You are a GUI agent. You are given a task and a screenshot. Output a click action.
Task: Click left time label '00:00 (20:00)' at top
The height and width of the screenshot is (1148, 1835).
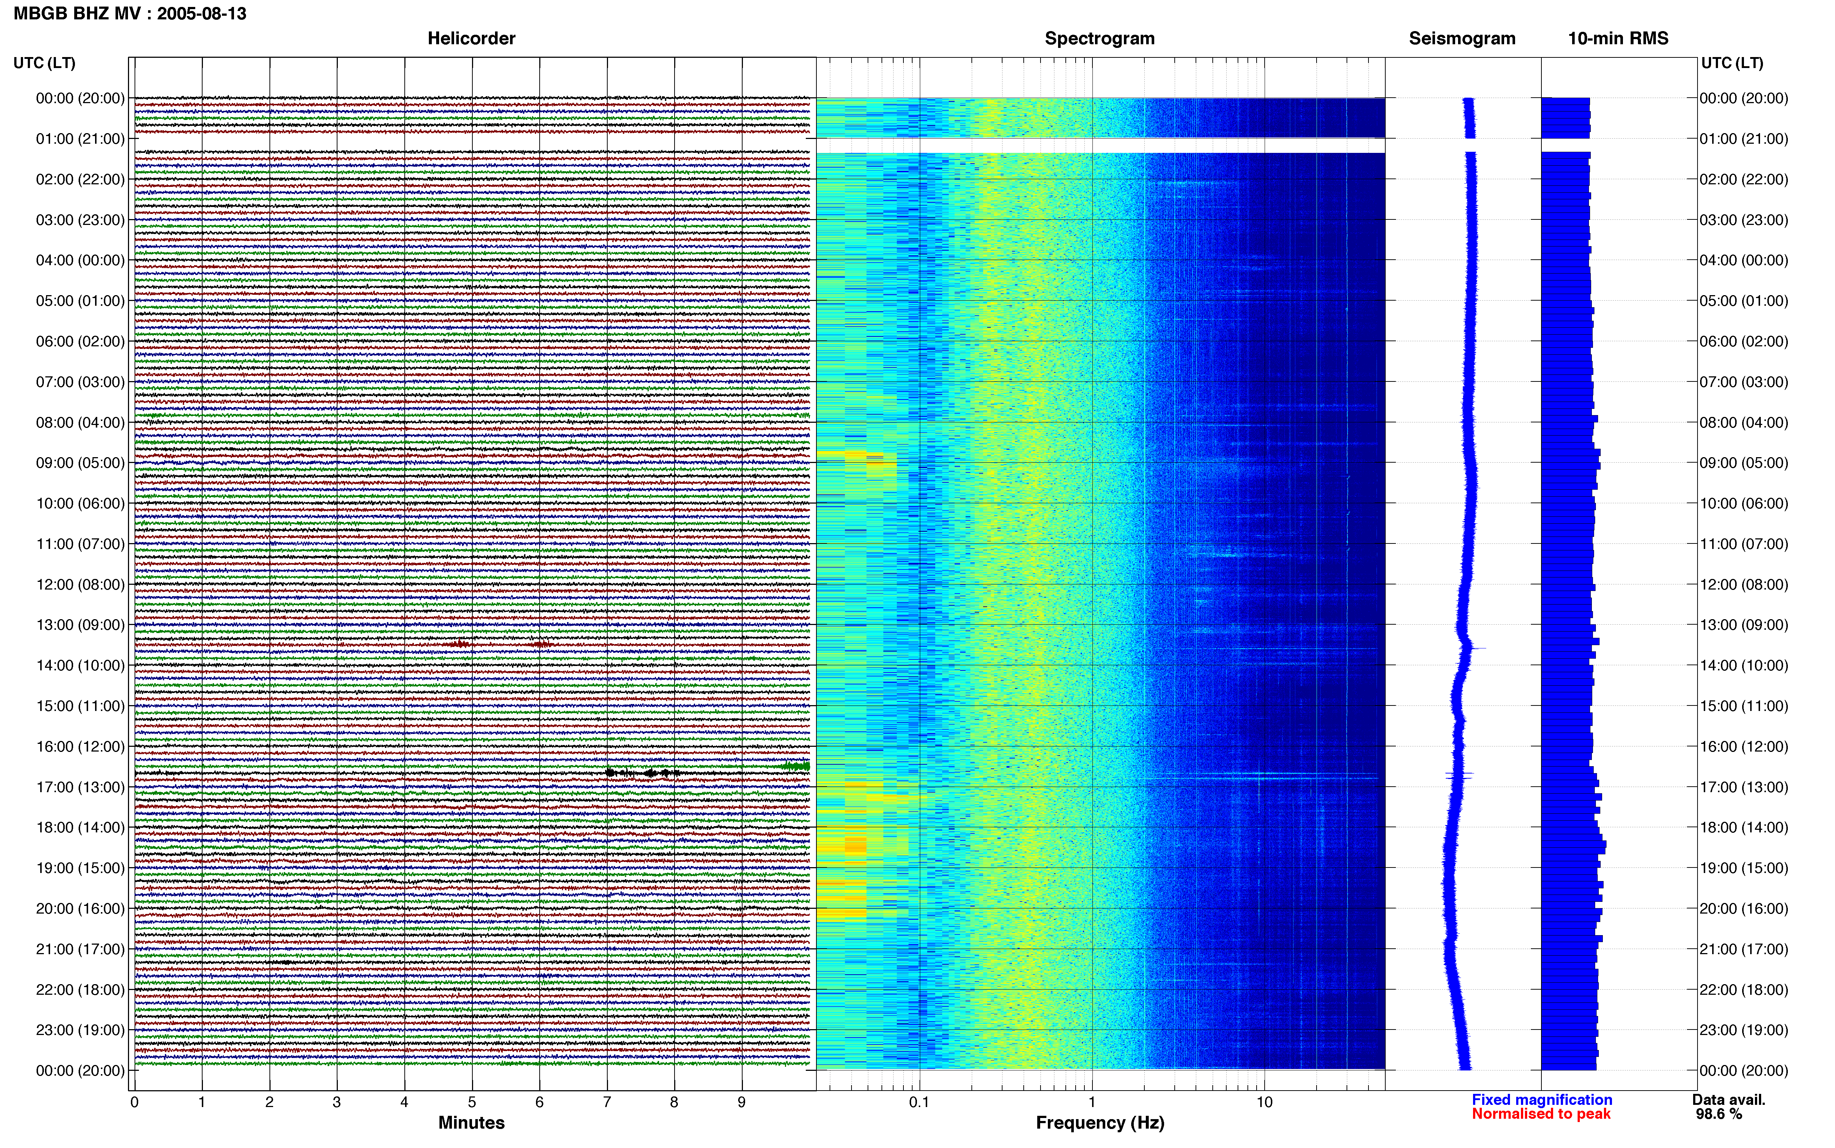click(x=80, y=98)
